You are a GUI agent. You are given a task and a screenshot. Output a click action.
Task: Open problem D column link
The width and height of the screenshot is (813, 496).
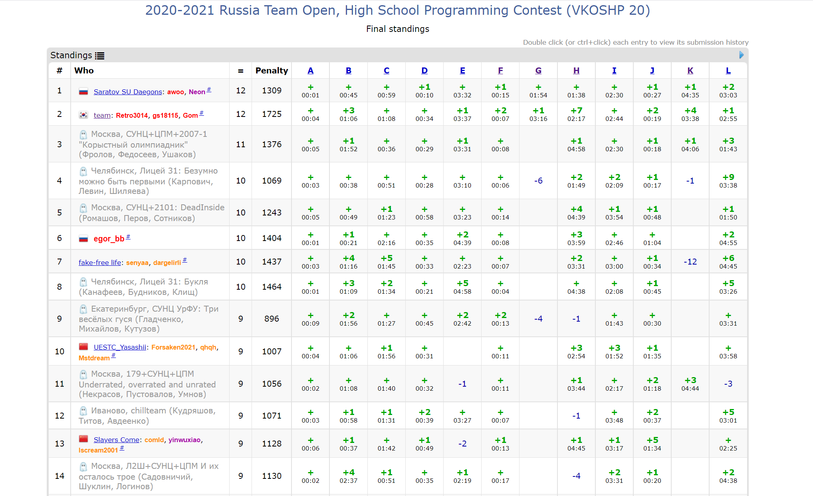coord(424,71)
